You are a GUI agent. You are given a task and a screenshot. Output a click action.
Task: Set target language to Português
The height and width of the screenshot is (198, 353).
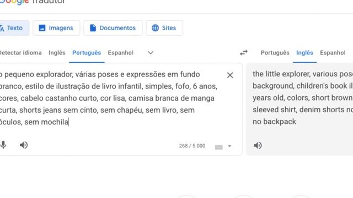pos(275,53)
